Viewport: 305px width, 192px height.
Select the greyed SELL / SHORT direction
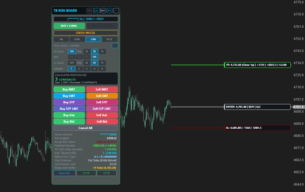(102, 26)
